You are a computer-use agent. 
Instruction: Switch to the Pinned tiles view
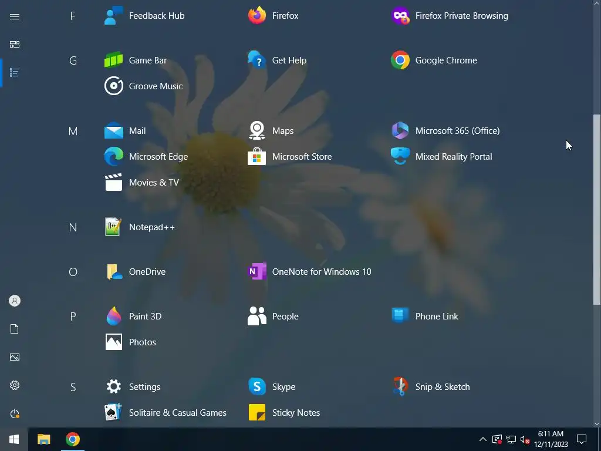(x=15, y=45)
